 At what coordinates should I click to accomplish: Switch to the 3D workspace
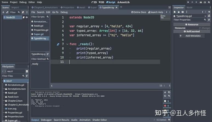pos(101,2)
